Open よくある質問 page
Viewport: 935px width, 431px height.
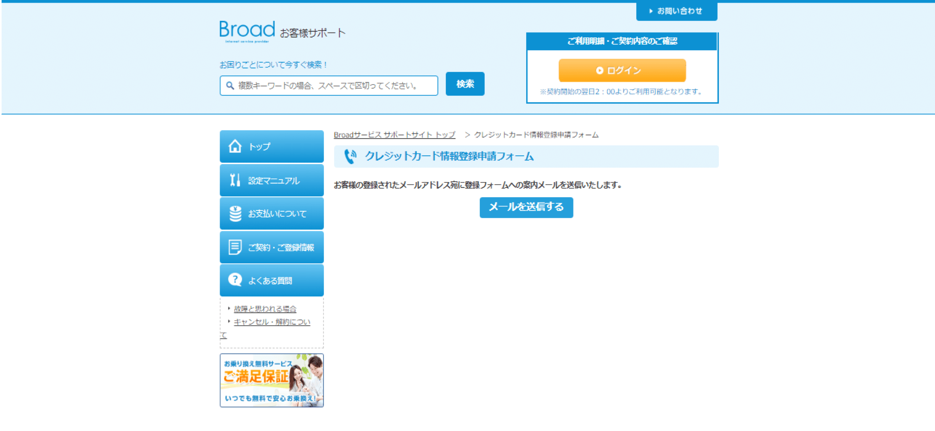270,281
